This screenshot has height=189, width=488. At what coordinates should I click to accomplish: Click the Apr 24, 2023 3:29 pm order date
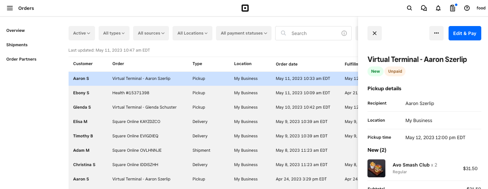coord(301,179)
